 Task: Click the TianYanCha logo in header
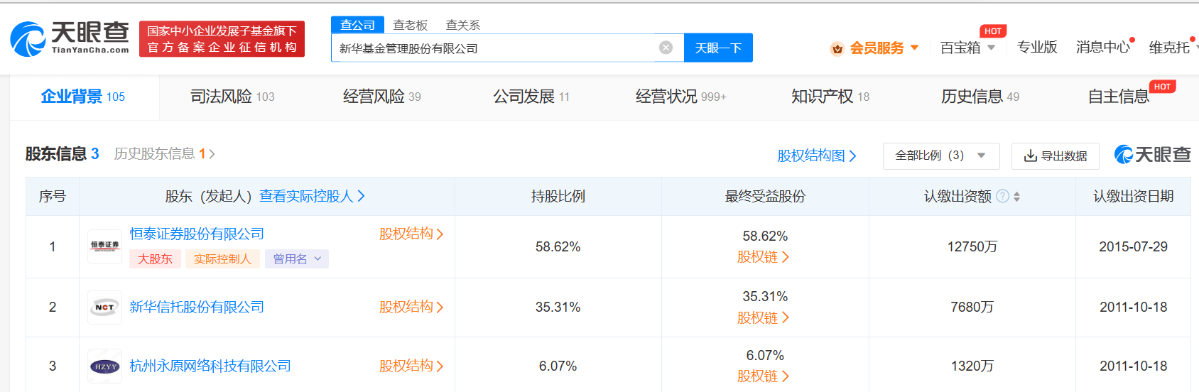(70, 38)
